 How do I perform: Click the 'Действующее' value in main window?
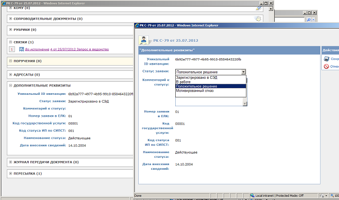click(79, 138)
